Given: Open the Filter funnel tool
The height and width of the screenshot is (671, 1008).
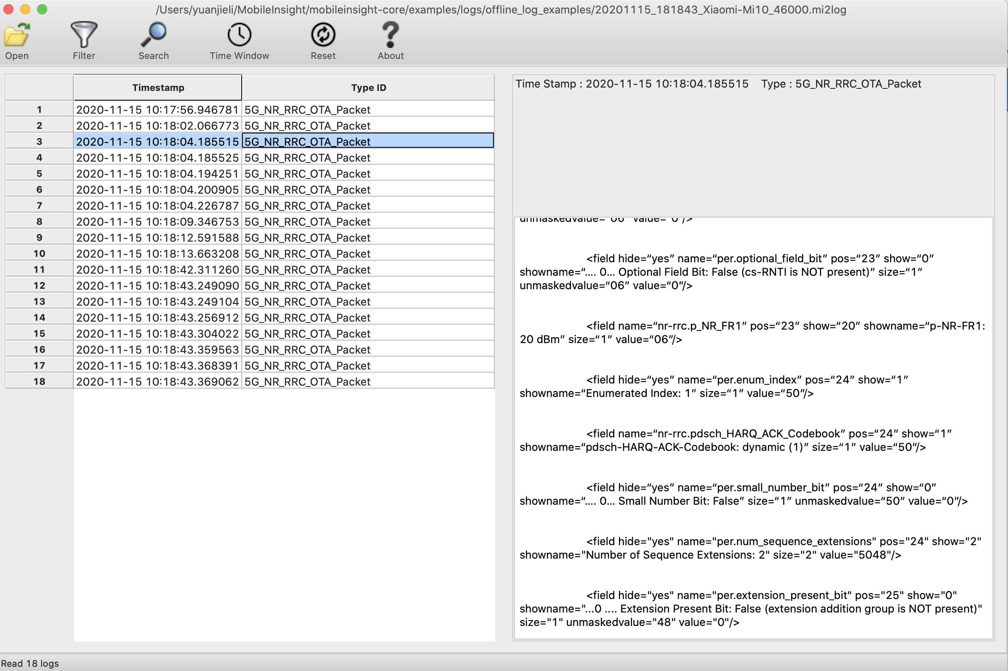Looking at the screenshot, I should coord(84,35).
